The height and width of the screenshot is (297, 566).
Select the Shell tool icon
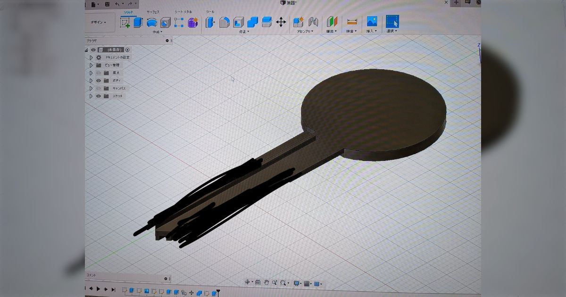tap(239, 22)
